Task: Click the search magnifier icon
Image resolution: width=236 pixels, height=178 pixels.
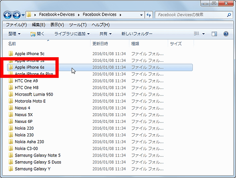Action: [x=229, y=15]
